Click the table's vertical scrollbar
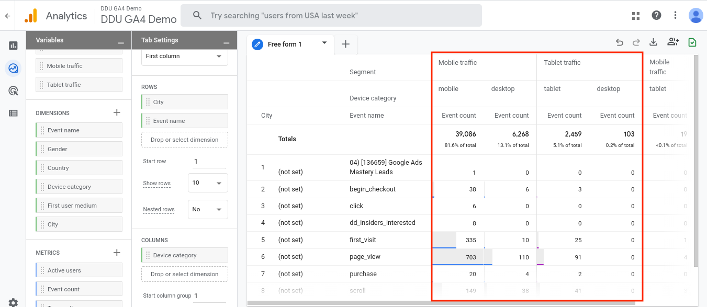This screenshot has width=707, height=307. [x=695, y=161]
